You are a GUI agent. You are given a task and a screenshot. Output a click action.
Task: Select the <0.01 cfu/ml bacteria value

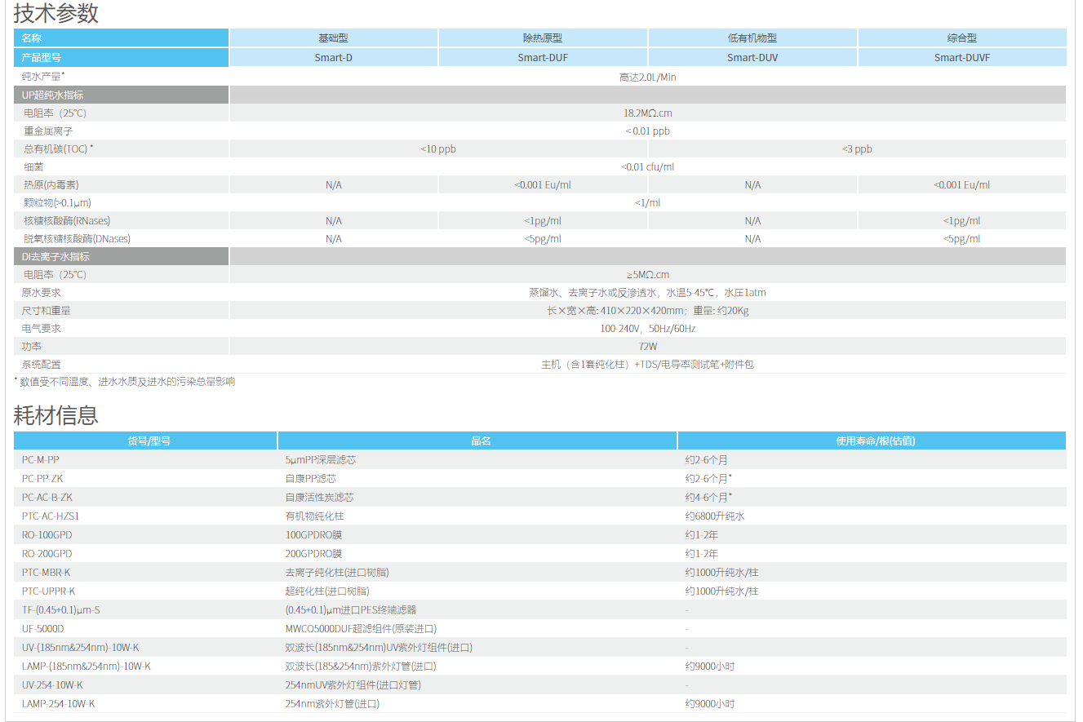coord(648,167)
